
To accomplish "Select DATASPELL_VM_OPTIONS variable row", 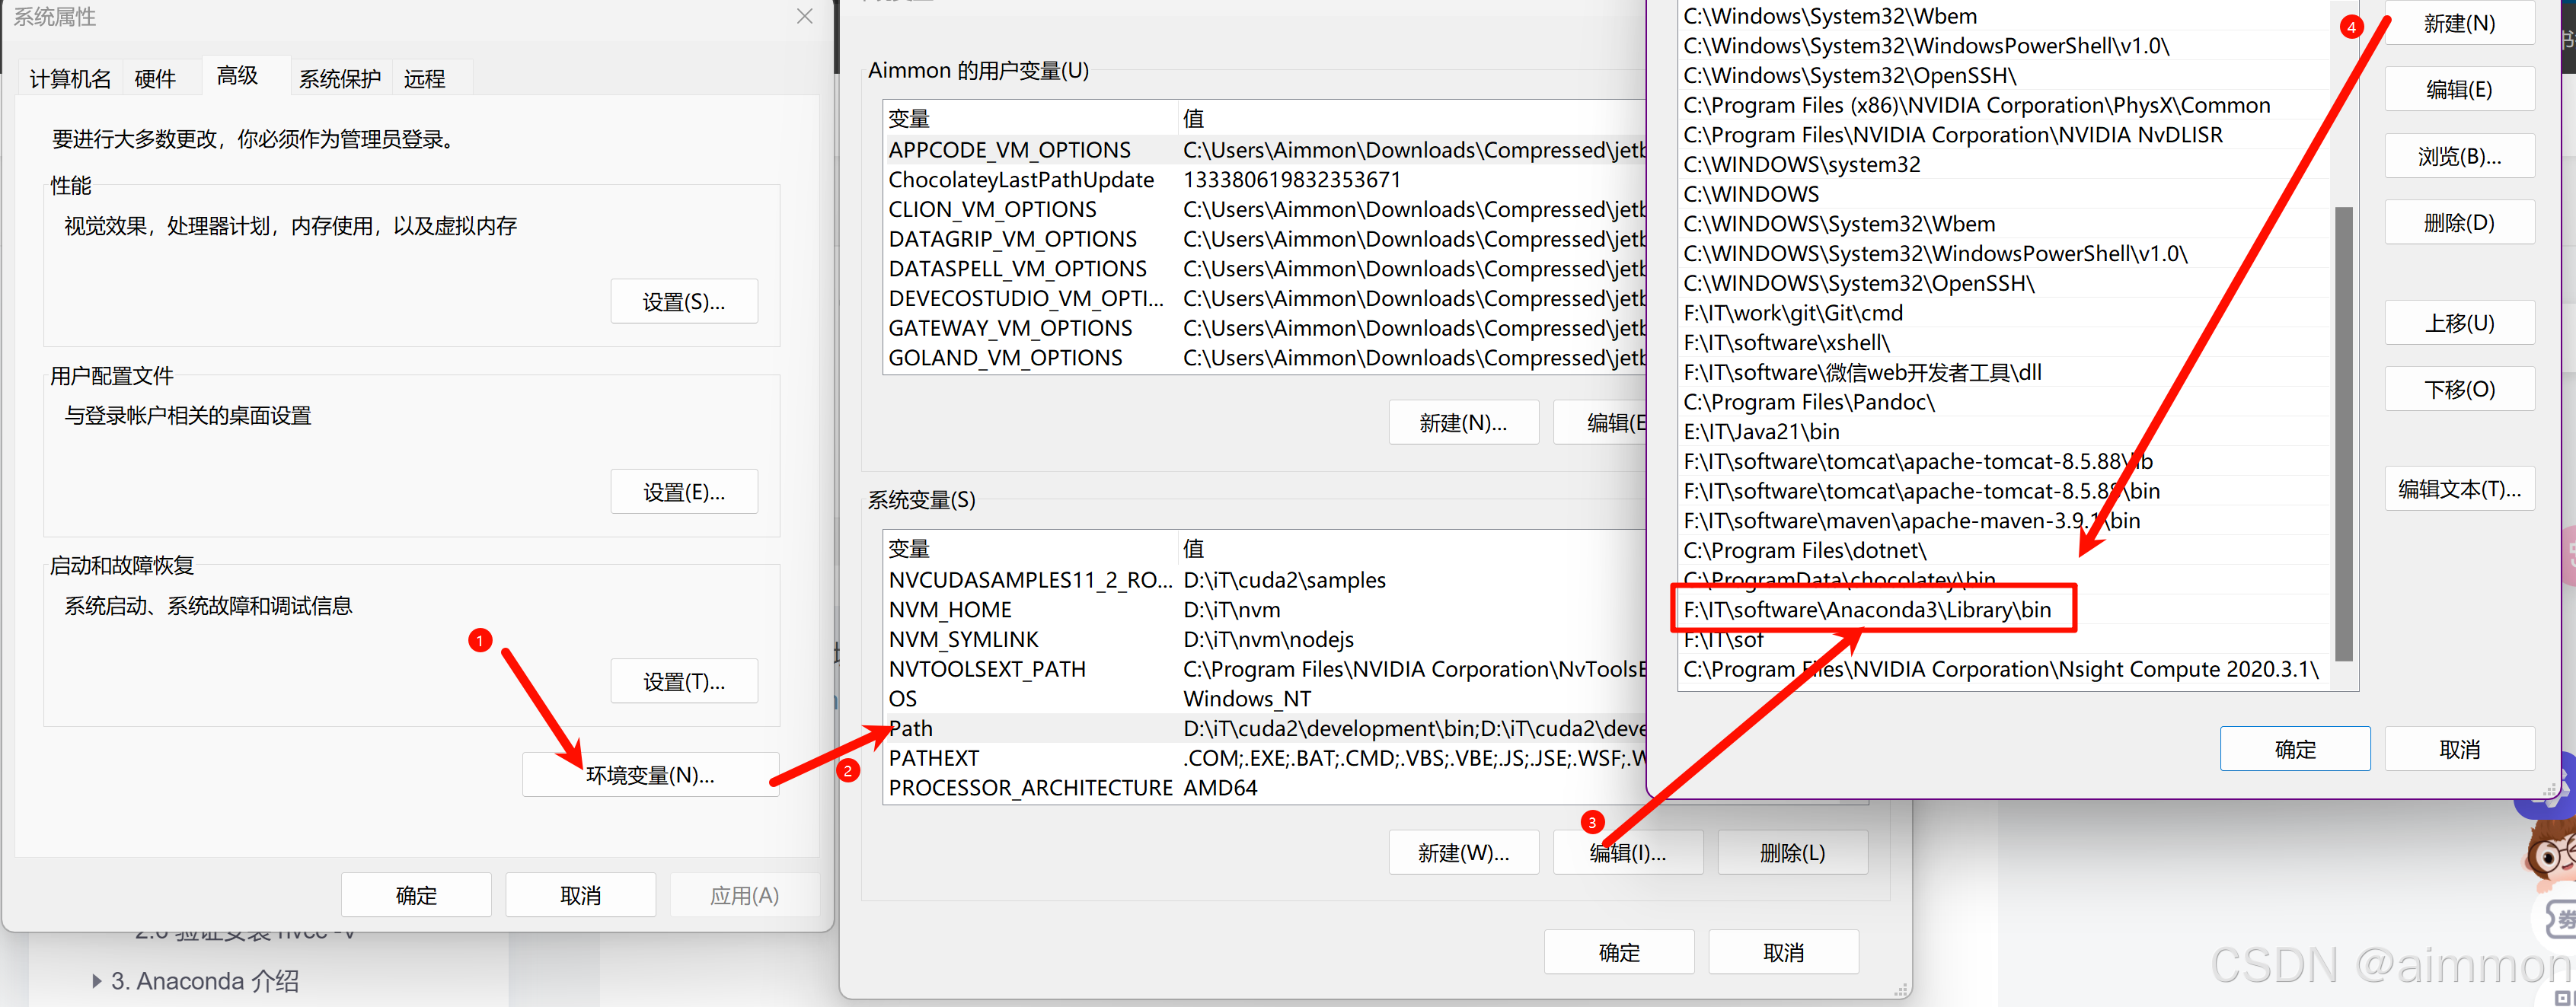I will click(1265, 269).
